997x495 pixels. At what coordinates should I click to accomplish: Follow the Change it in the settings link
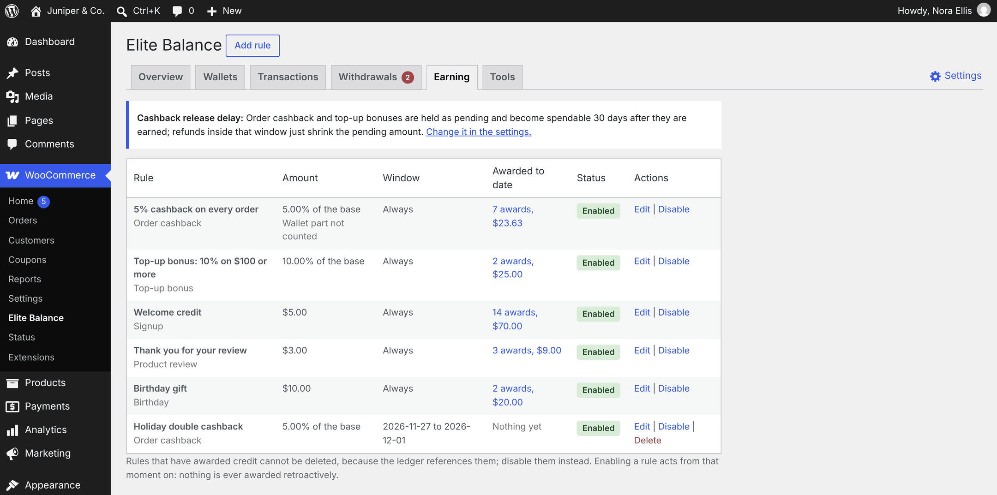pos(479,132)
